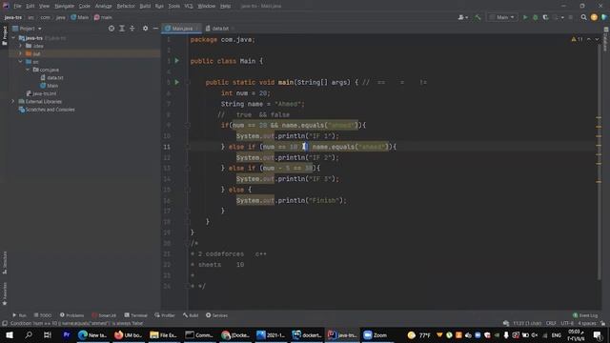Viewport: 610px width, 343px height.
Task: Click the Main breadcrumb in navigation bar
Action: 80,17
